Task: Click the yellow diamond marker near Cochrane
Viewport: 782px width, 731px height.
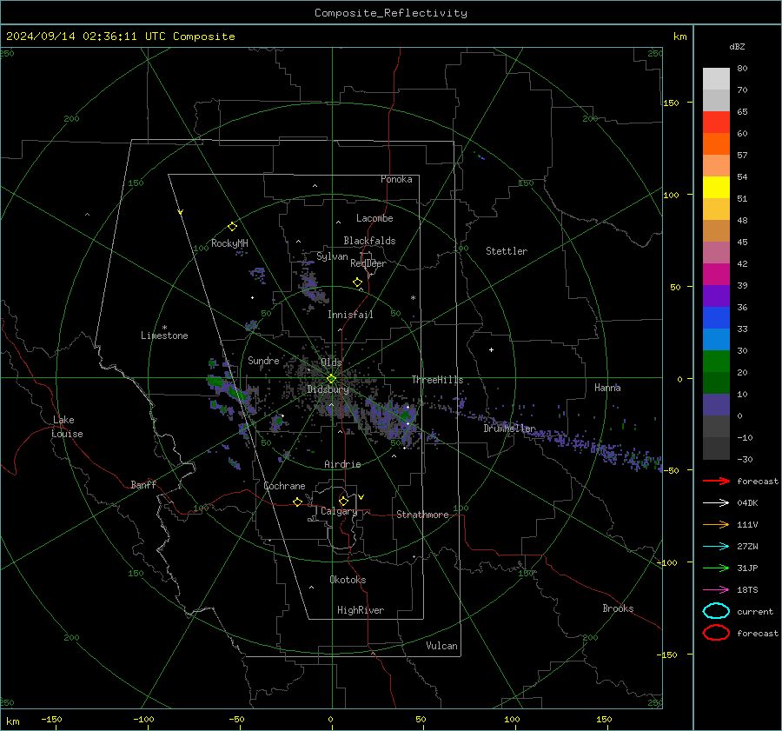Action: pyautogui.click(x=297, y=502)
